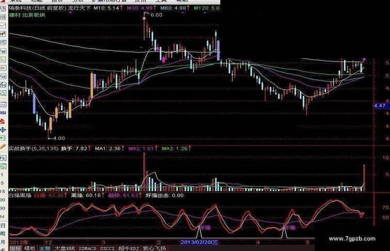The width and height of the screenshot is (390, 251).
Task: Click the MA1: 2.36 value
Action: click(108, 148)
